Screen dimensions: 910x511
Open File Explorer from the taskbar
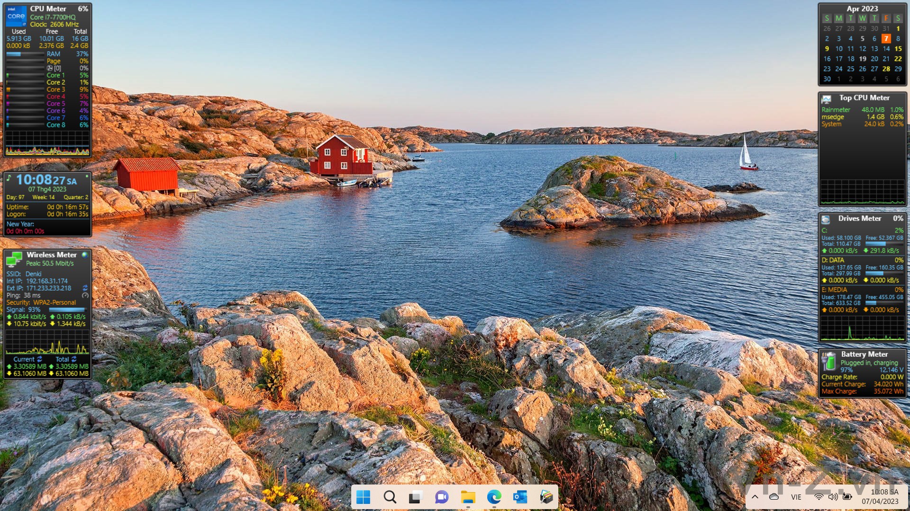(468, 497)
